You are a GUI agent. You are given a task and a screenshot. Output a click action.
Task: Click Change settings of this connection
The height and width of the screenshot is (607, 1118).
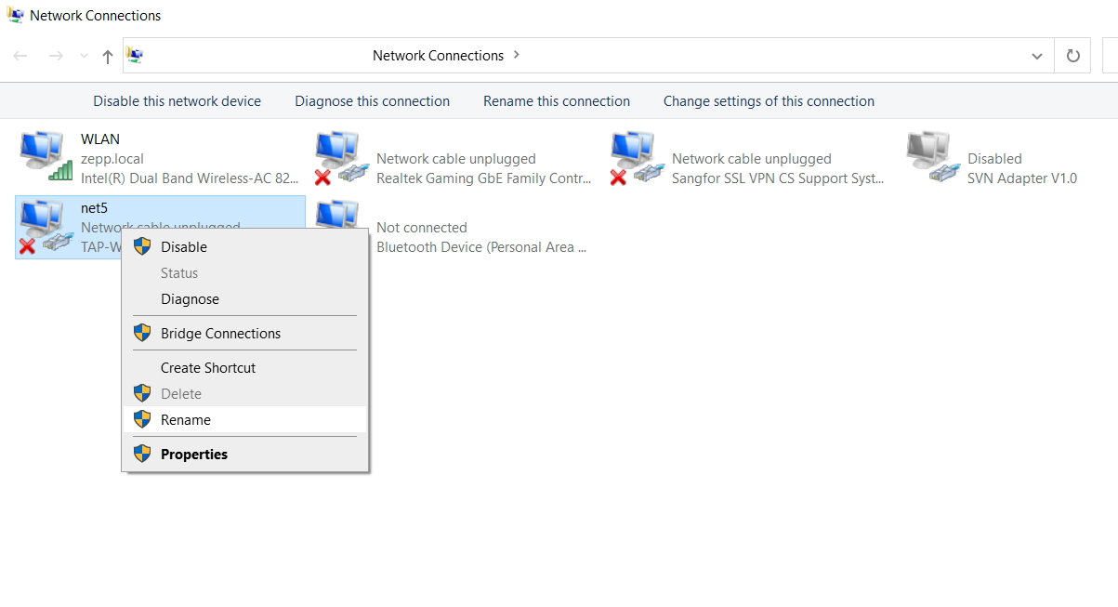[x=768, y=101]
